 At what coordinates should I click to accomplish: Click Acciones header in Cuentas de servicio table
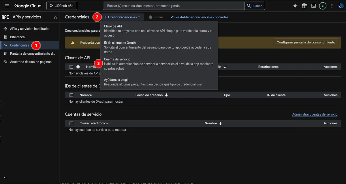[x=330, y=123]
